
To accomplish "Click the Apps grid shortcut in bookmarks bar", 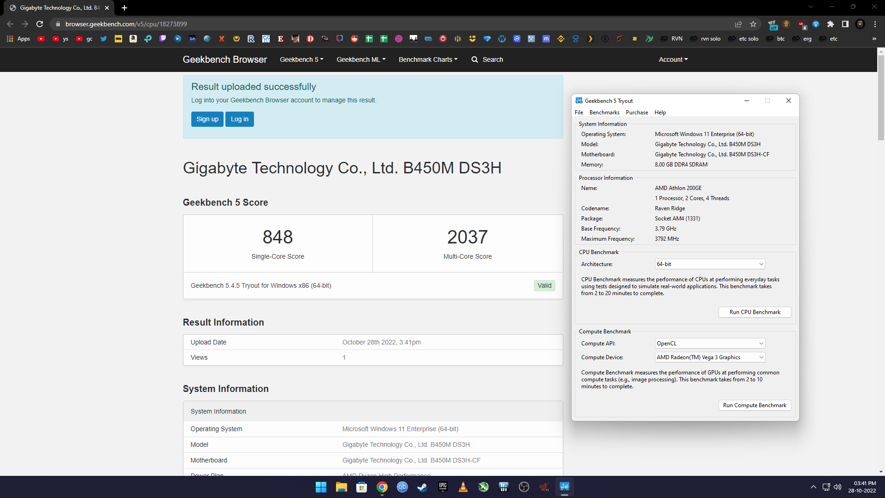I will point(18,39).
